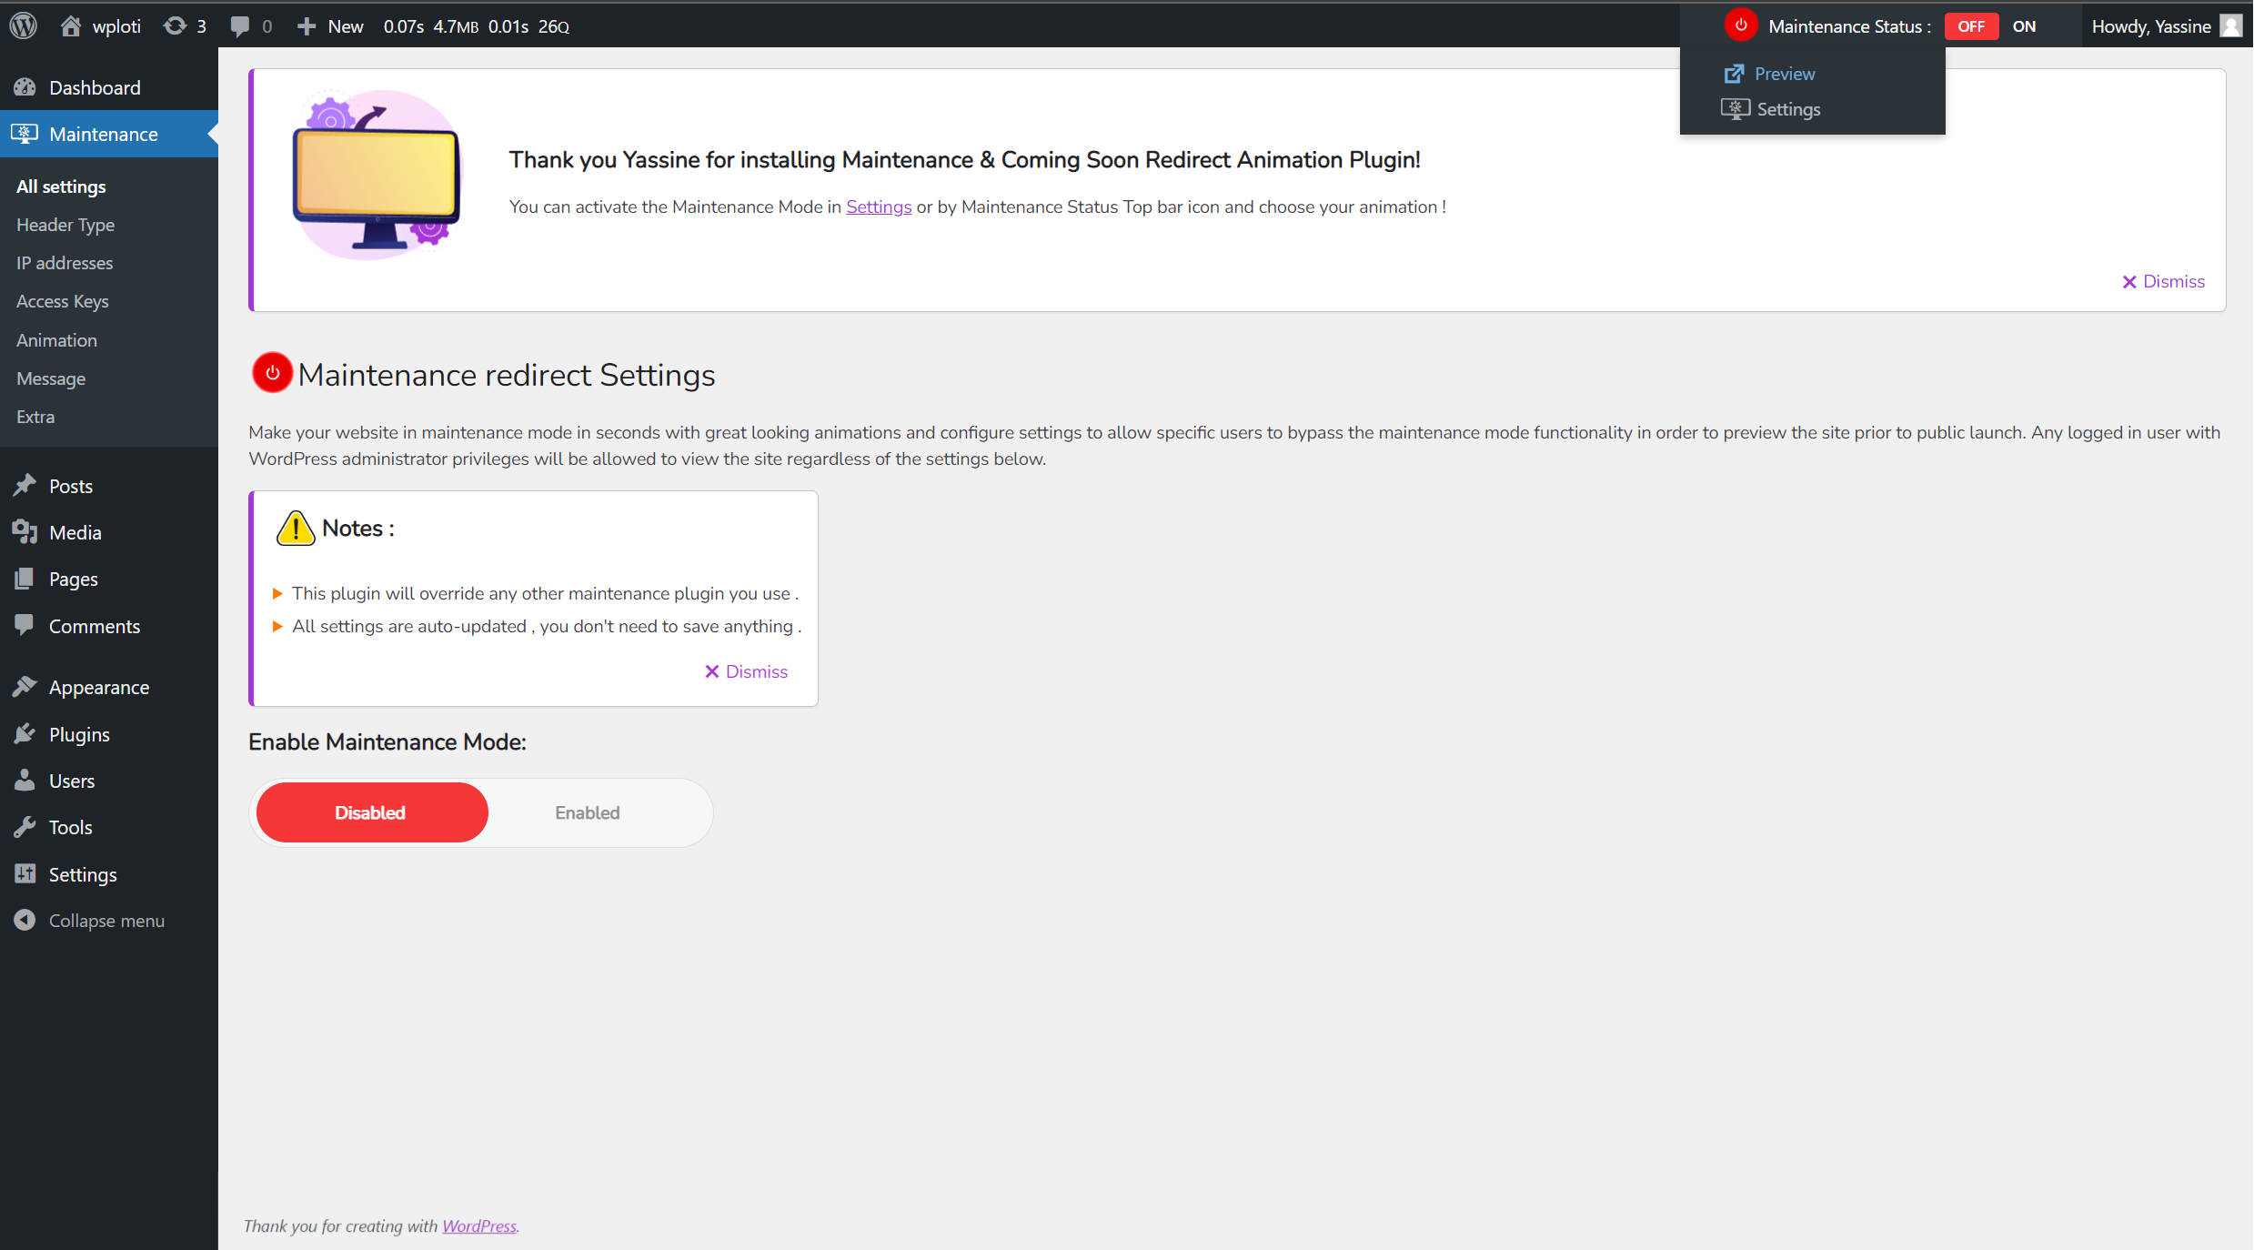
Task: Open IP addresses submenu item
Action: [x=65, y=263]
